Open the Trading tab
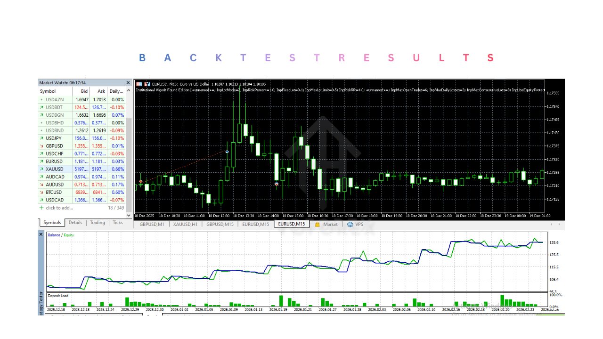This screenshot has height=339, width=603. point(98,223)
